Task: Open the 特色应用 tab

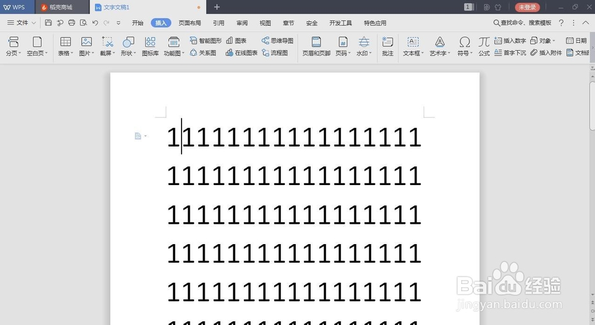Action: point(375,23)
